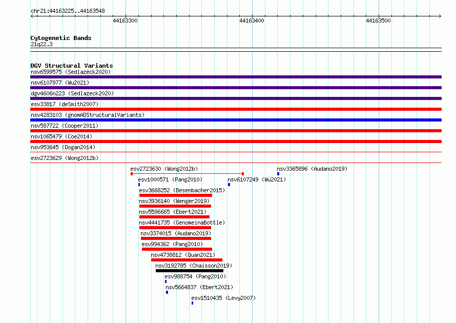
Task: Select the nsv6107249 (Wu2021) label
Action: [257, 179]
